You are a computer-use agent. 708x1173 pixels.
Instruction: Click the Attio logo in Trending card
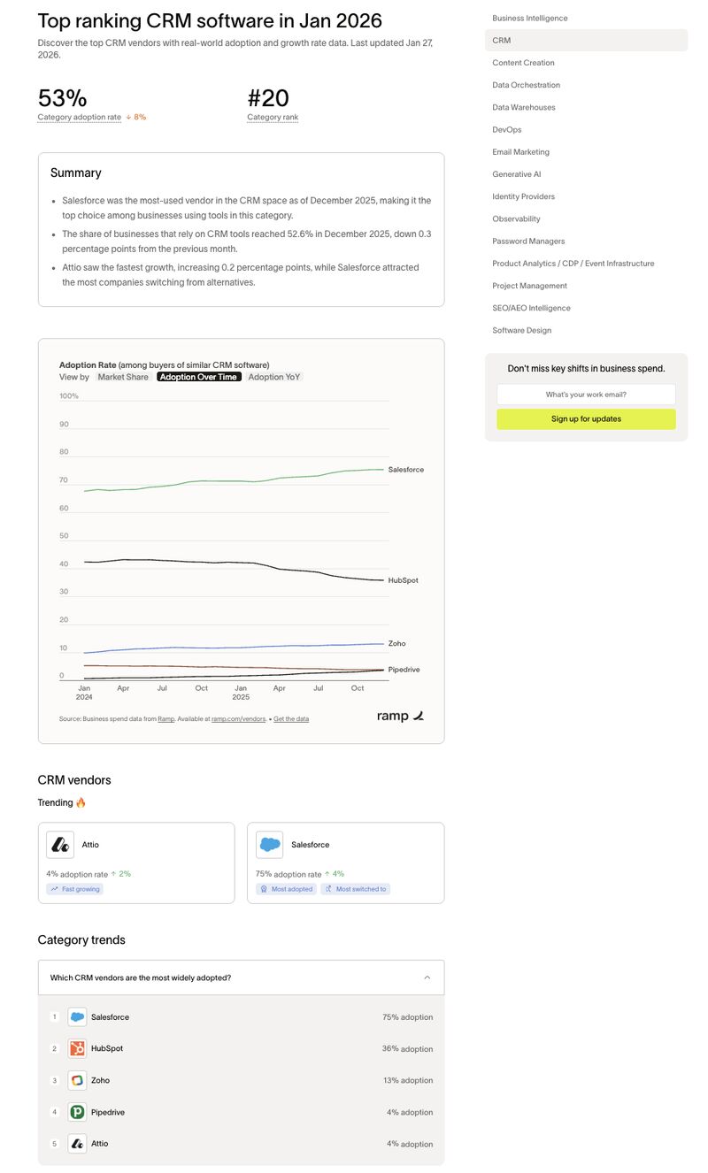coord(60,845)
